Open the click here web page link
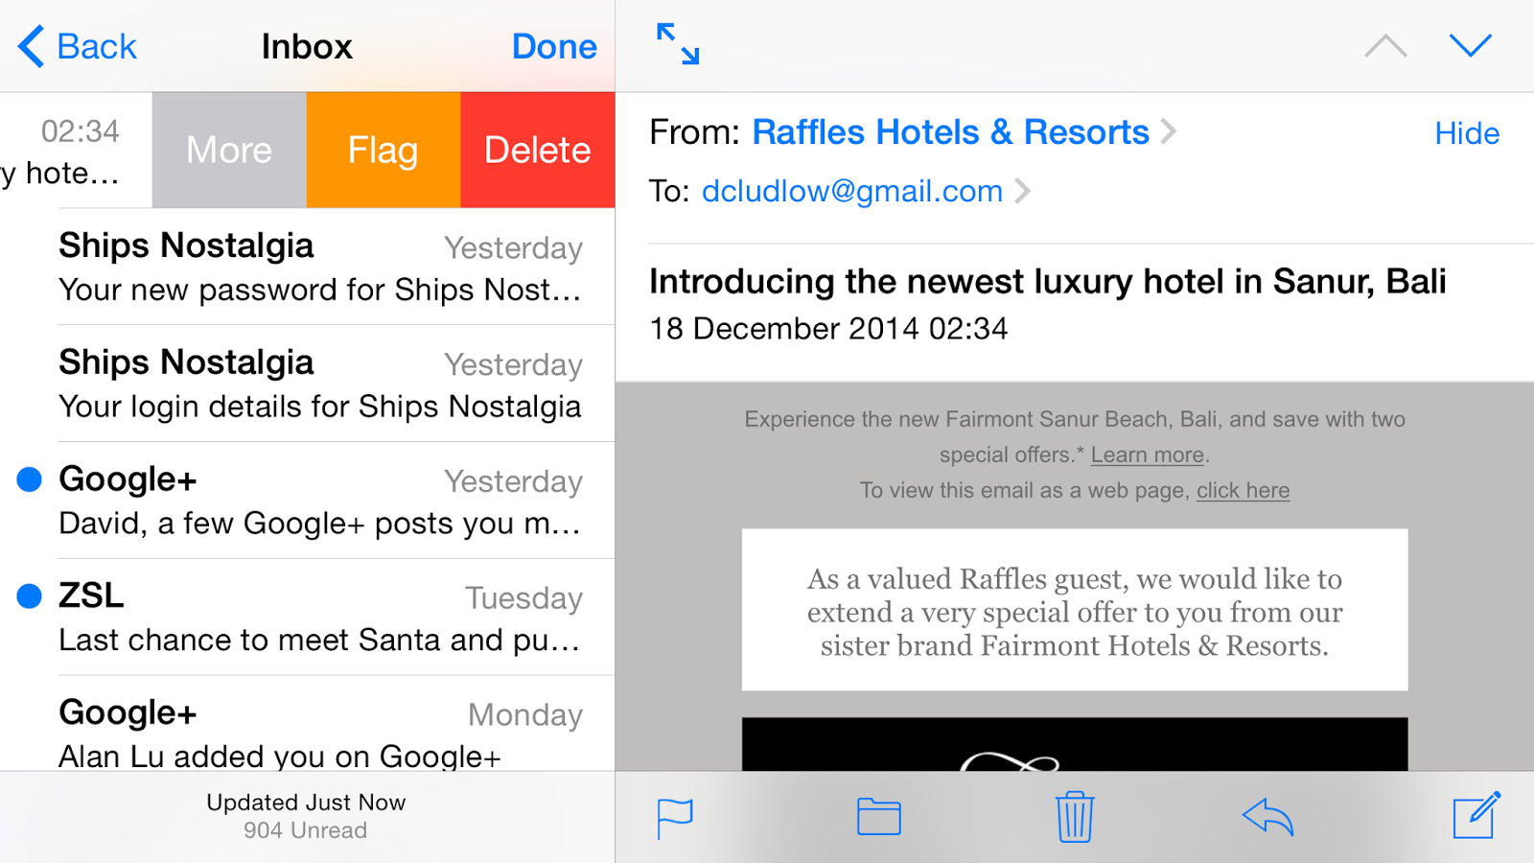The height and width of the screenshot is (863, 1534). point(1243,490)
